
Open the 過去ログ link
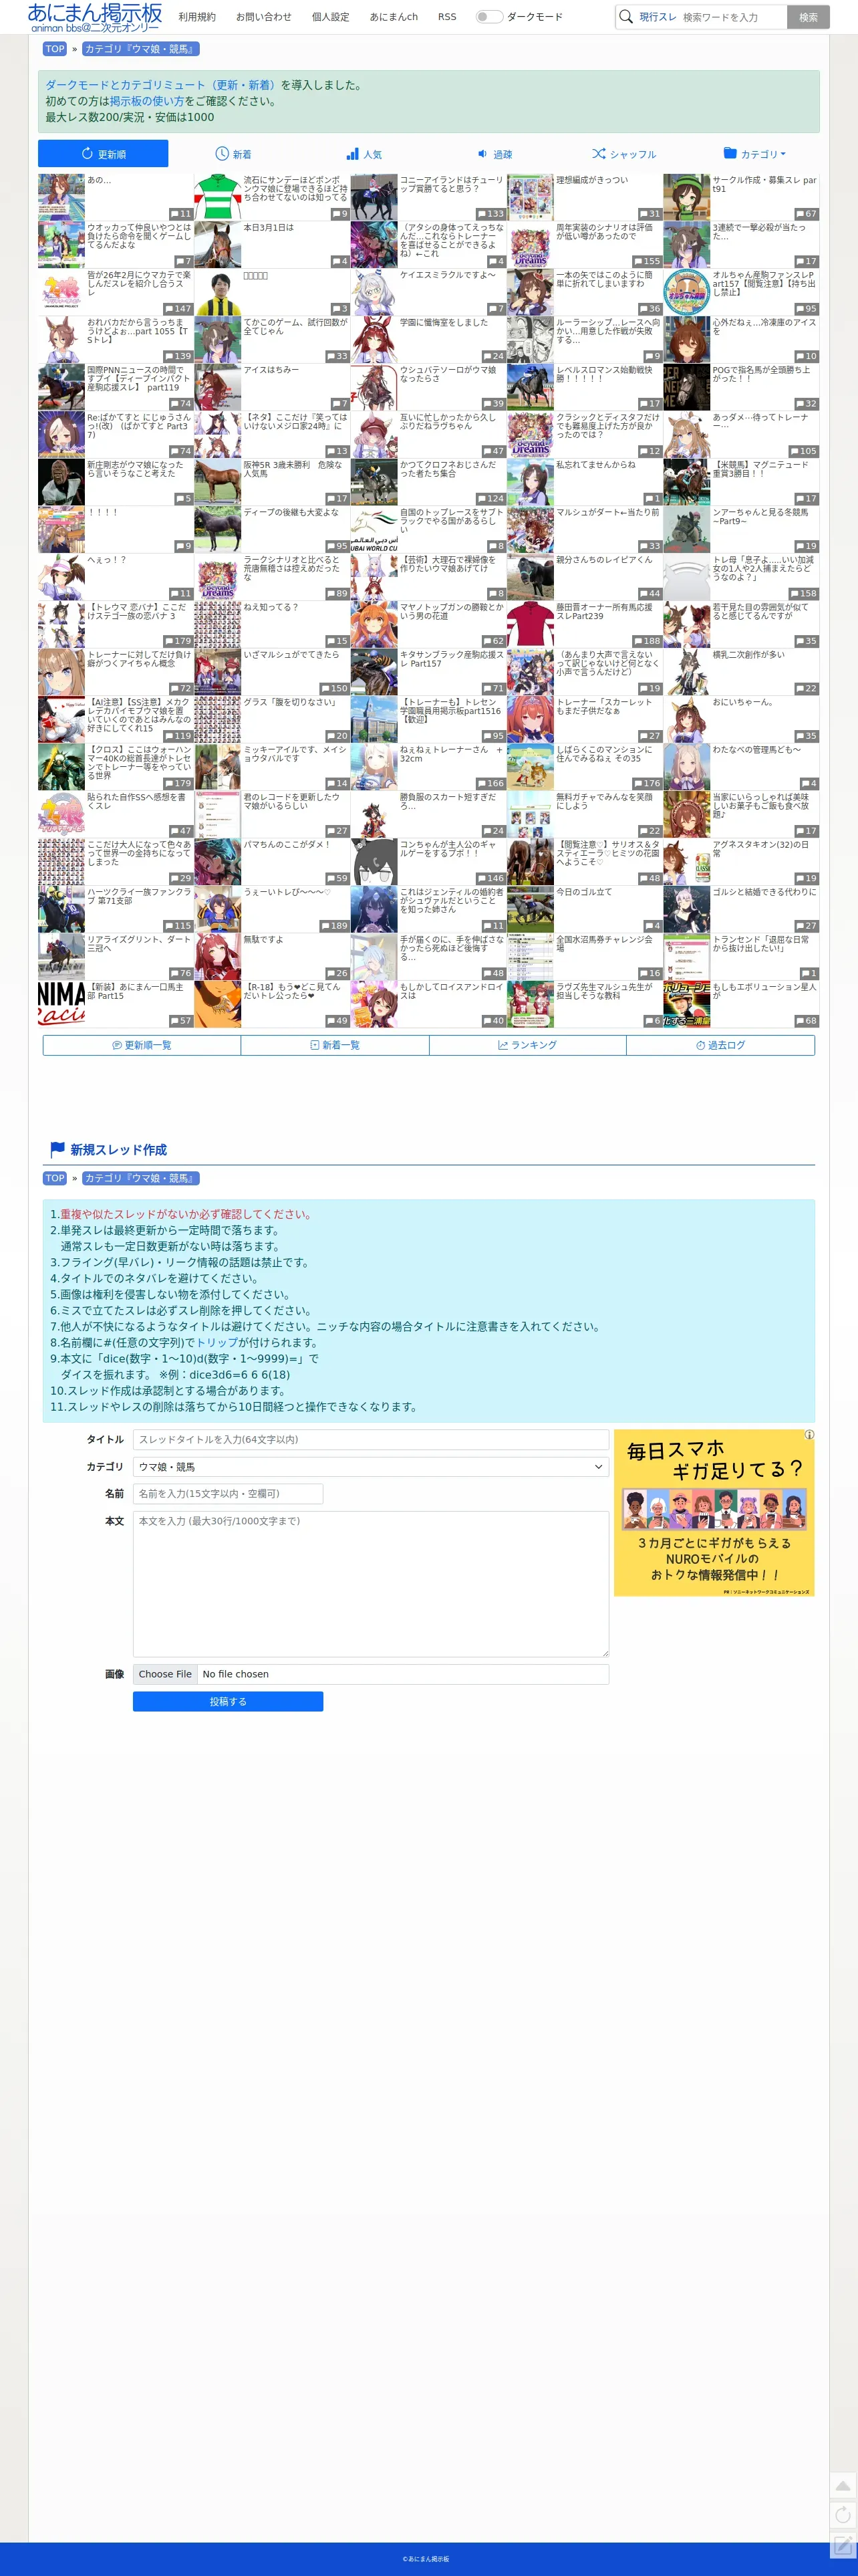click(720, 1045)
